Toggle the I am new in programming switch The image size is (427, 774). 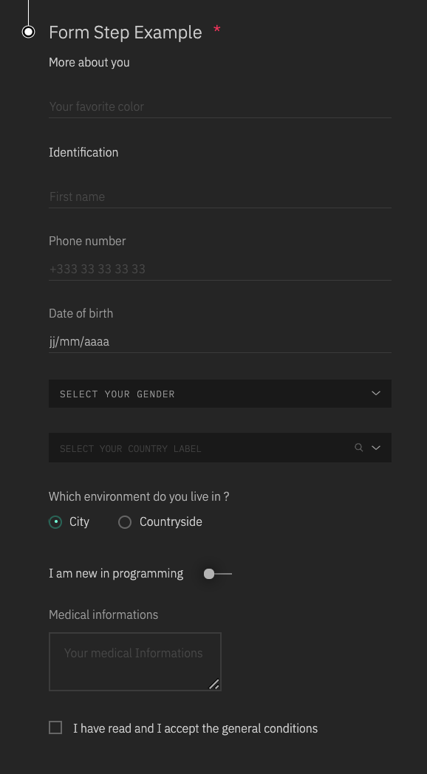(x=217, y=574)
